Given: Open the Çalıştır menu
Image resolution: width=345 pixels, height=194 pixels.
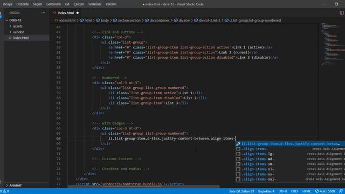Looking at the screenshot, I should (x=79, y=4).
